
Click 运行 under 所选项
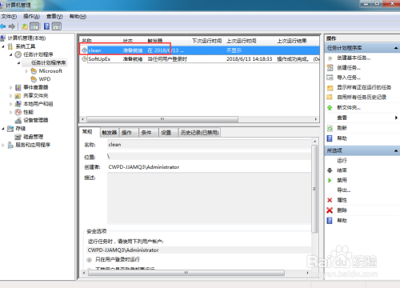pyautogui.click(x=342, y=161)
